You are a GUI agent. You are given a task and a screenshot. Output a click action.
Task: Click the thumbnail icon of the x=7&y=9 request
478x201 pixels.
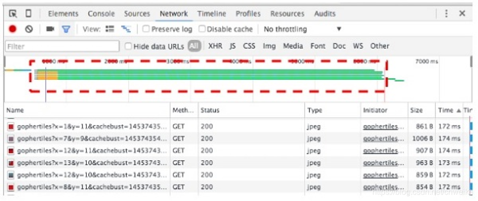pyautogui.click(x=11, y=139)
